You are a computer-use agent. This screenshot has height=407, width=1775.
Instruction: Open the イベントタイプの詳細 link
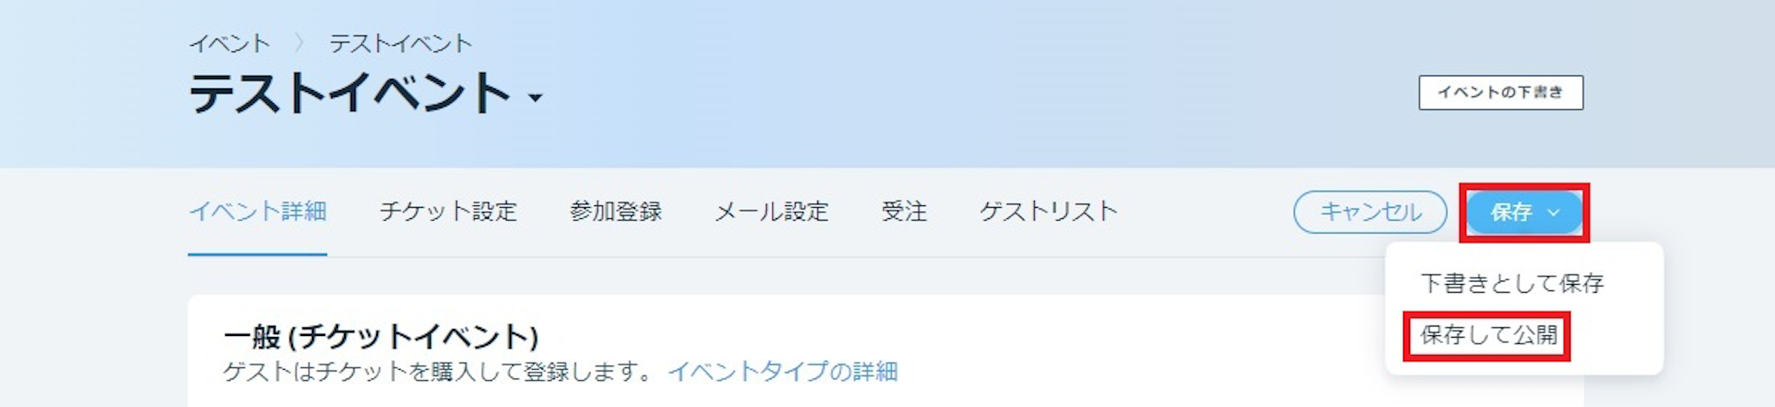click(783, 371)
